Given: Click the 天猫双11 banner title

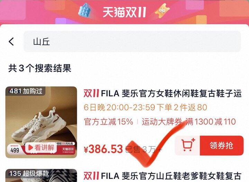Looking at the screenshot, I should [x=124, y=12].
